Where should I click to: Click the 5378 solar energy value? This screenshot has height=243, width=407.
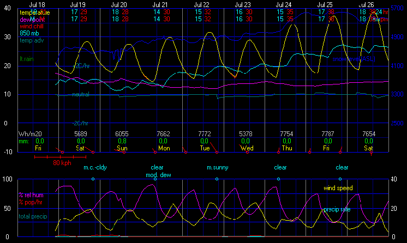pyautogui.click(x=246, y=134)
